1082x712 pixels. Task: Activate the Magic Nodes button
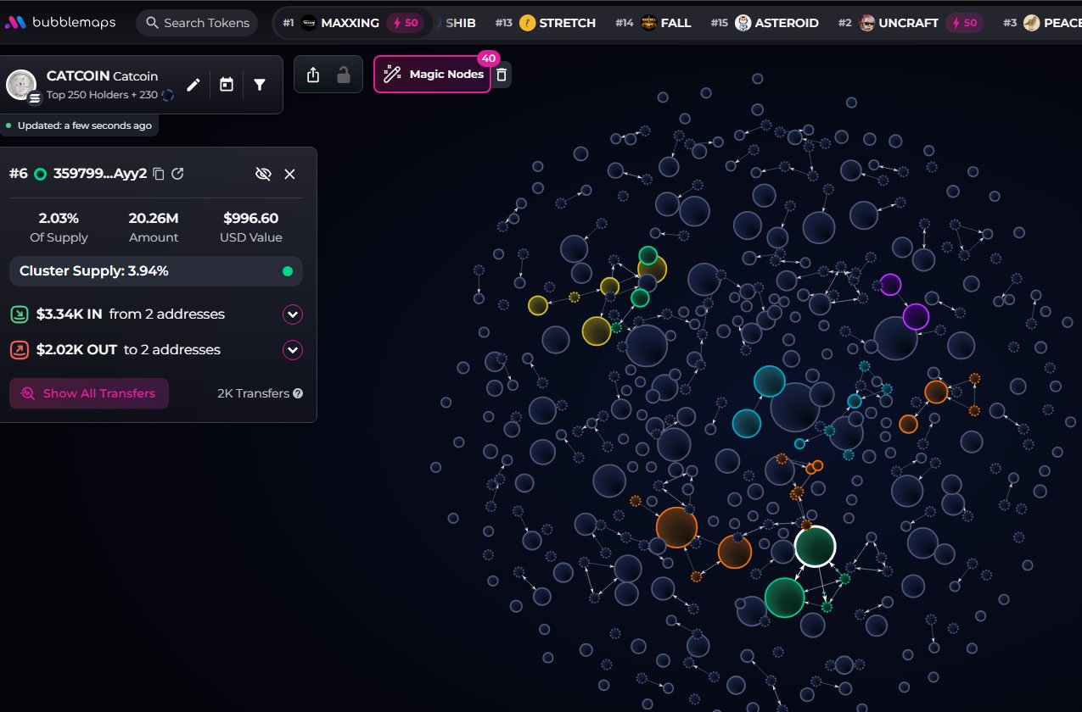432,75
